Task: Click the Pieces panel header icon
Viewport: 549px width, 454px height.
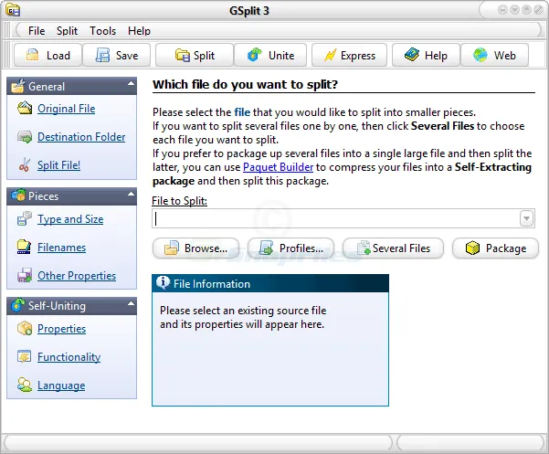Action: pos(18,195)
